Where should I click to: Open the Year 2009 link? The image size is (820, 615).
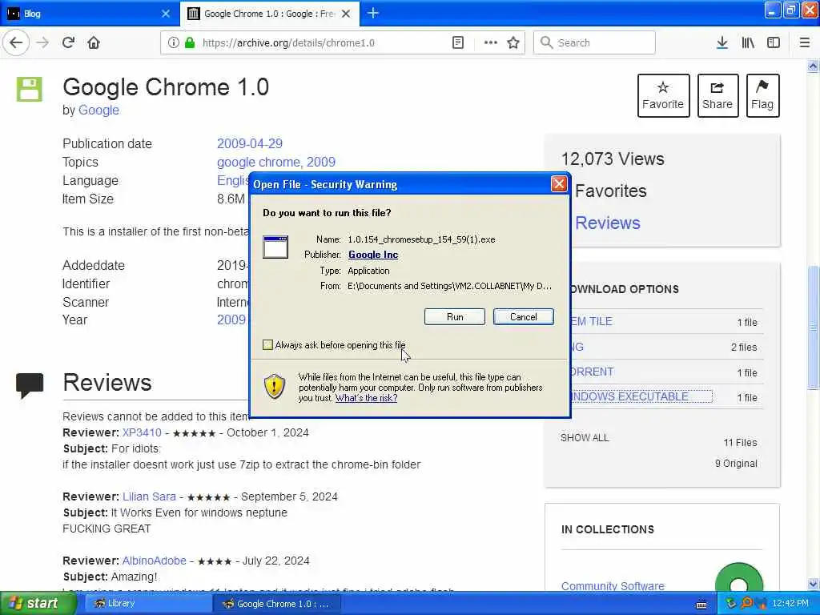pyautogui.click(x=231, y=320)
